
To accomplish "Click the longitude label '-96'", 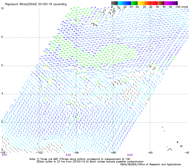I will (113, 153).
